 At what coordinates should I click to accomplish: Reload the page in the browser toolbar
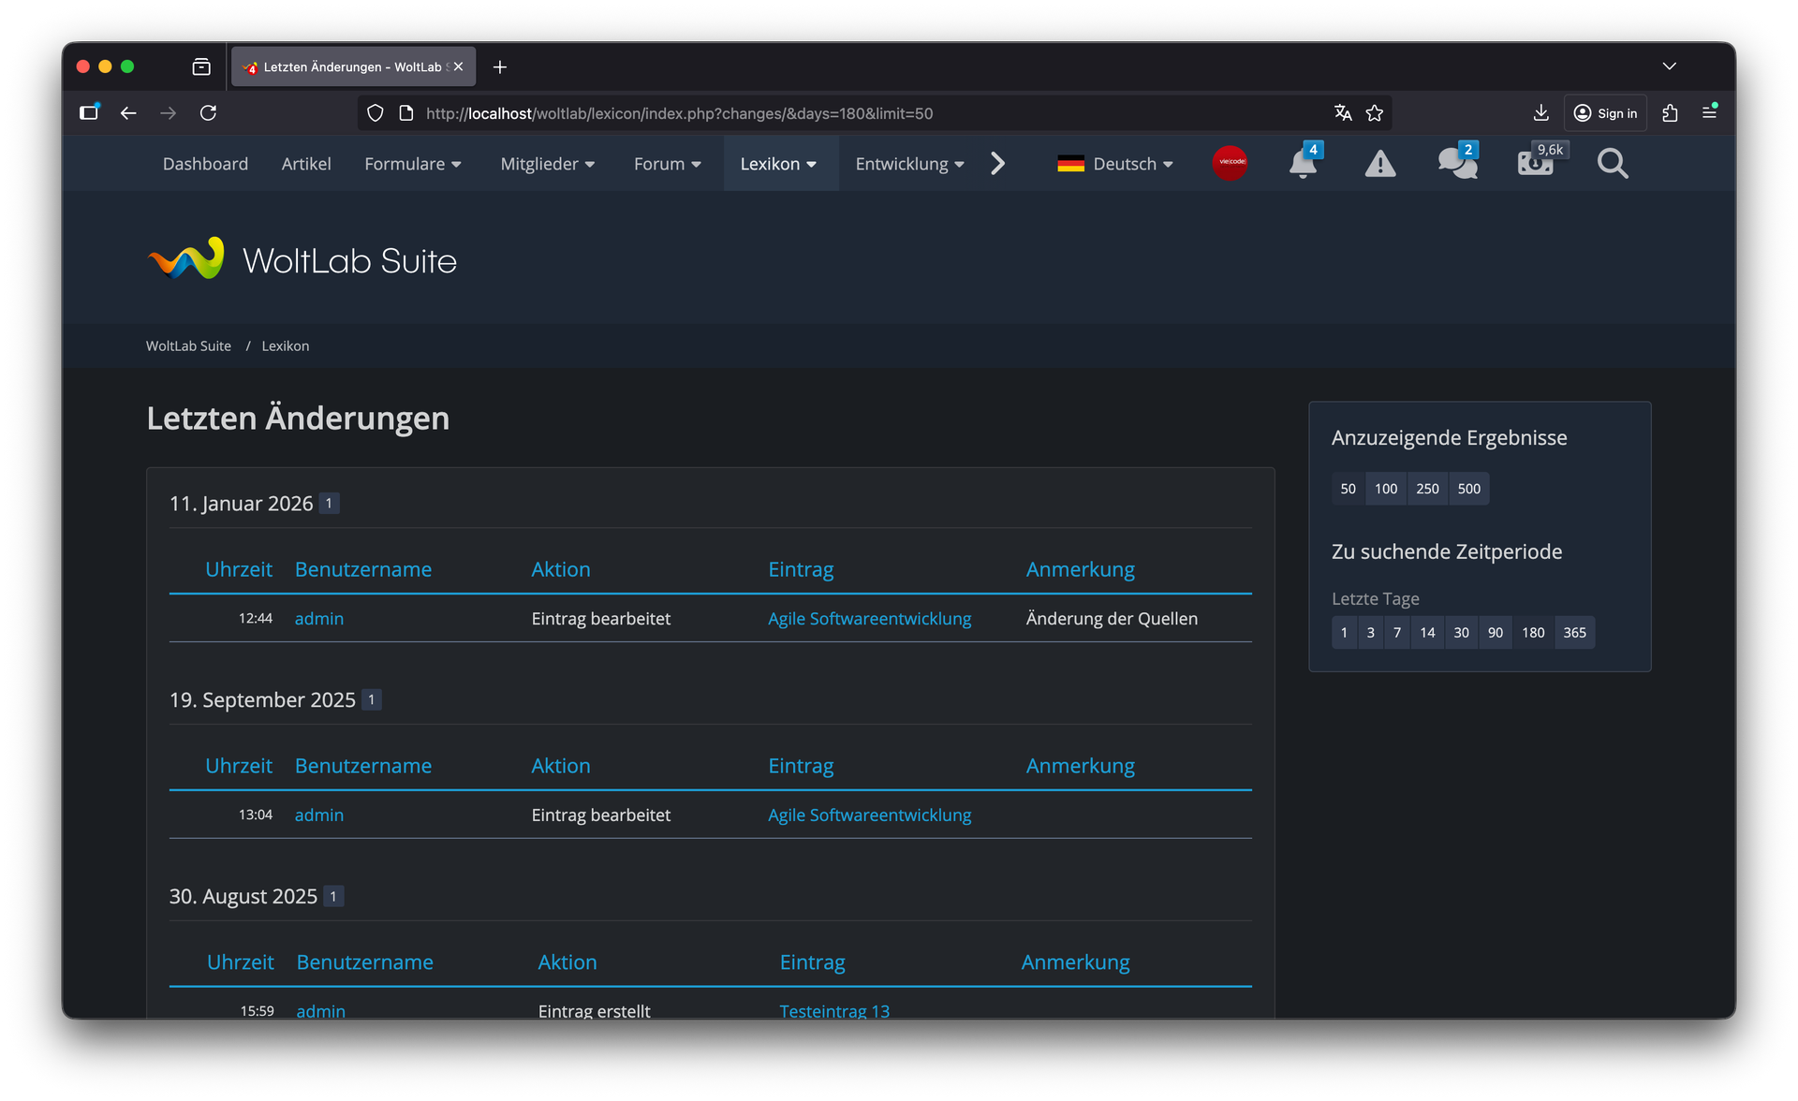click(x=208, y=113)
